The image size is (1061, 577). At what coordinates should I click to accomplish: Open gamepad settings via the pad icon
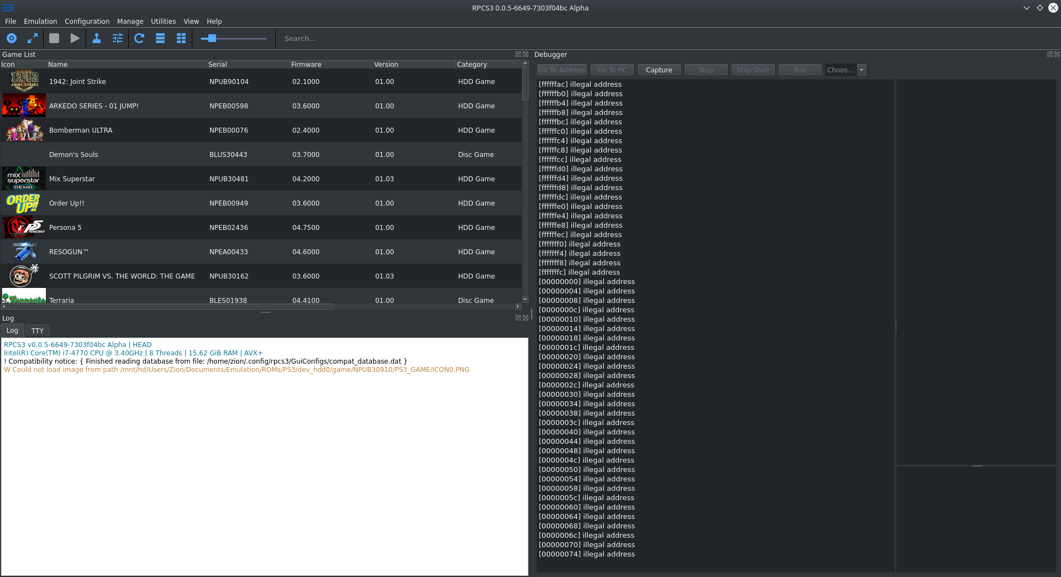tap(97, 38)
